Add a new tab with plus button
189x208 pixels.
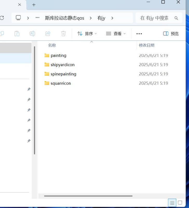click(x=34, y=5)
